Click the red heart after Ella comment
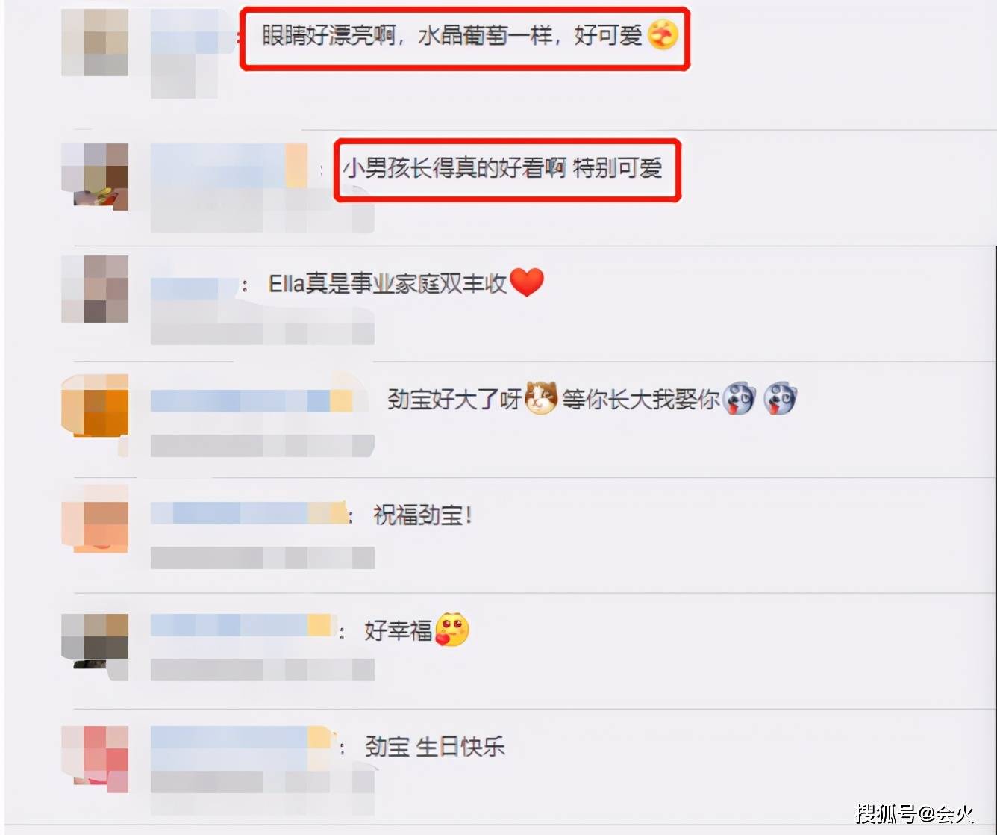The width and height of the screenshot is (997, 835). [x=527, y=282]
